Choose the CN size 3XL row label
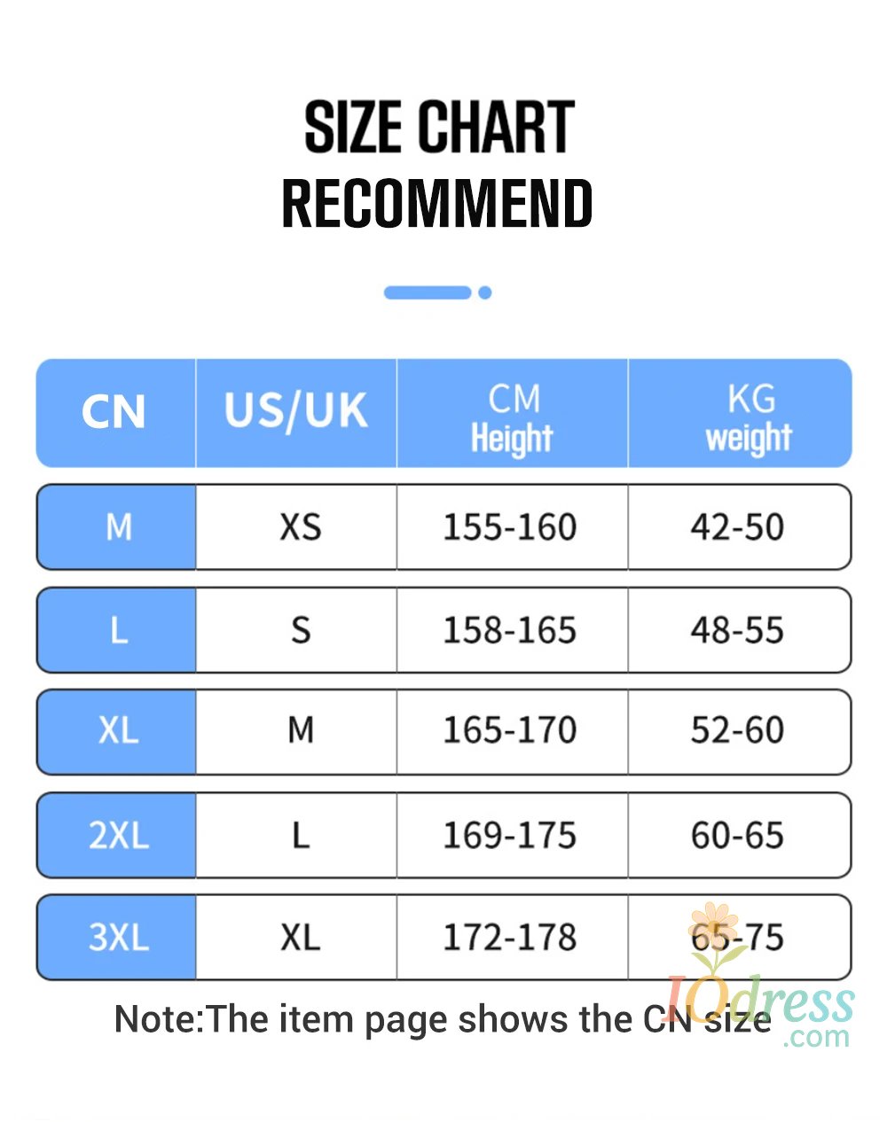This screenshot has width=887, height=1122. pyautogui.click(x=117, y=938)
